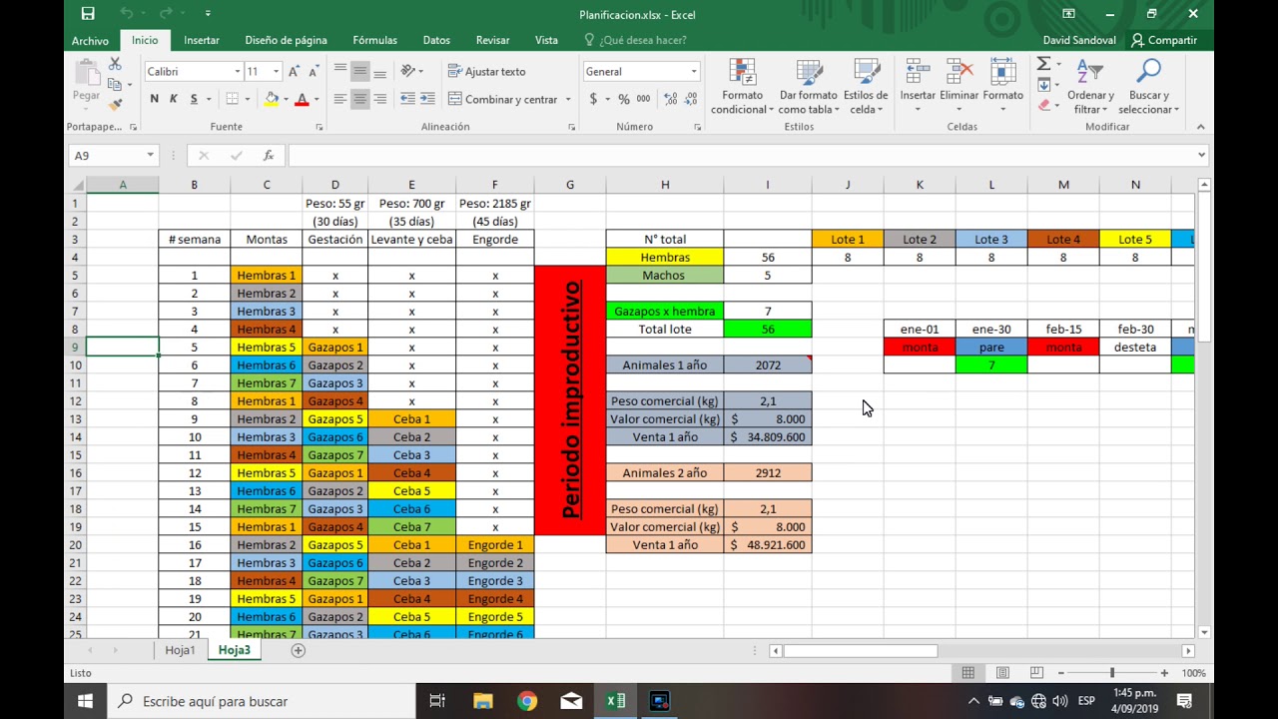Open the Name Box dropdown arrow
The width and height of the screenshot is (1278, 719).
(150, 155)
